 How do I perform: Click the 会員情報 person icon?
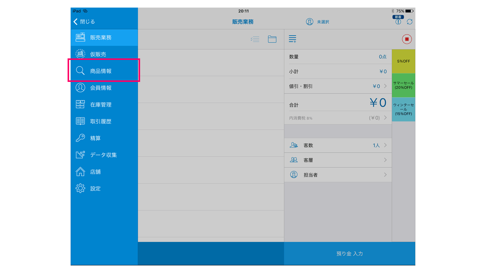point(80,88)
